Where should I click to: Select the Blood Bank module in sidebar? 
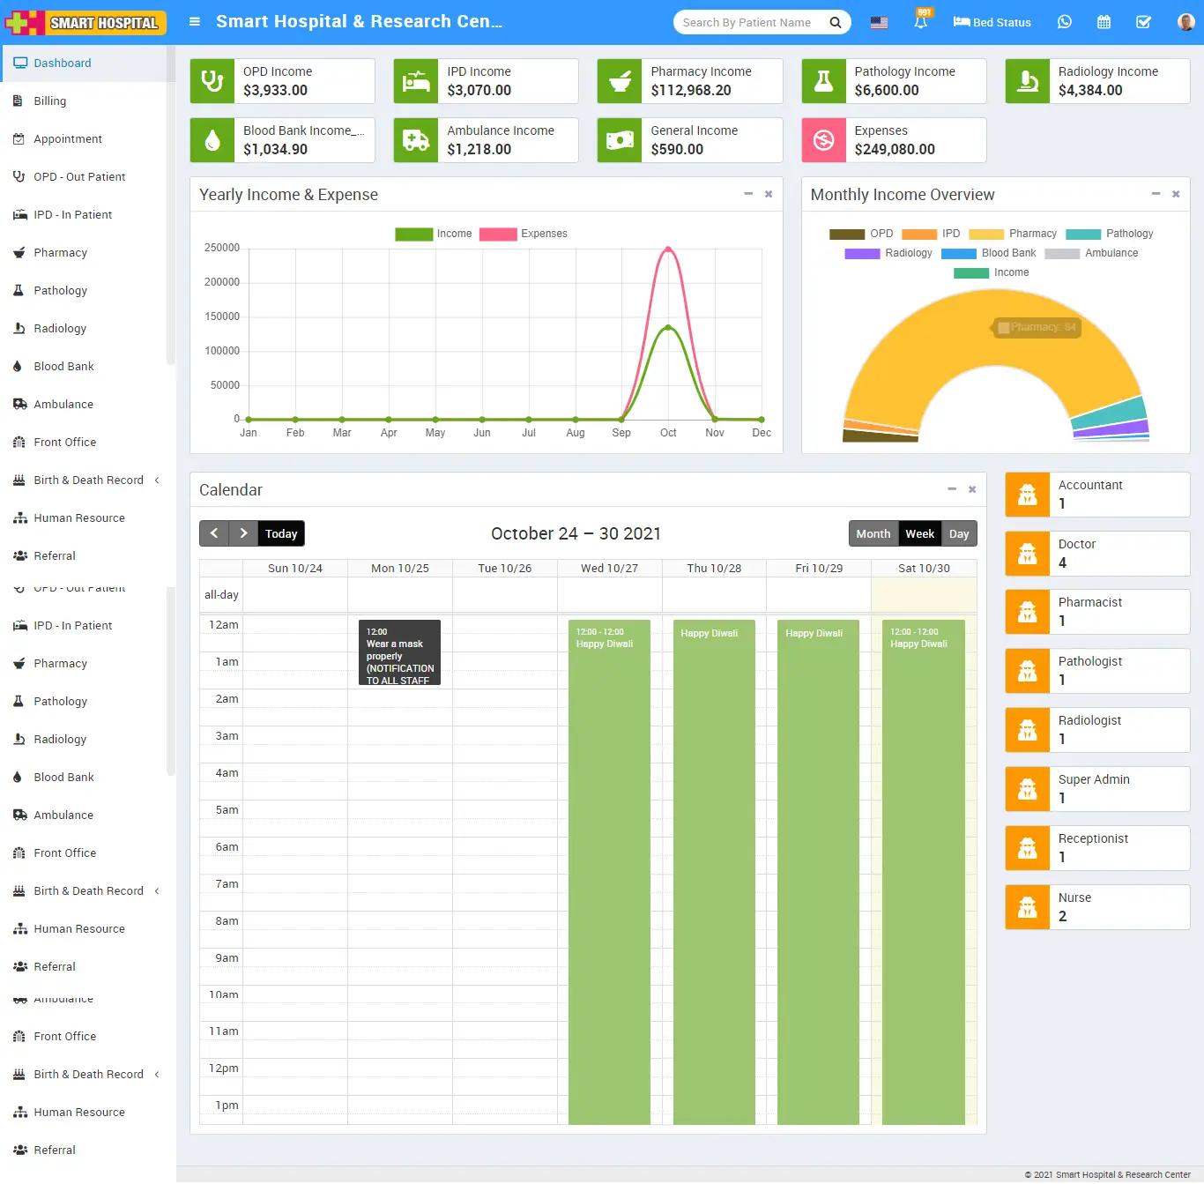[x=63, y=366]
